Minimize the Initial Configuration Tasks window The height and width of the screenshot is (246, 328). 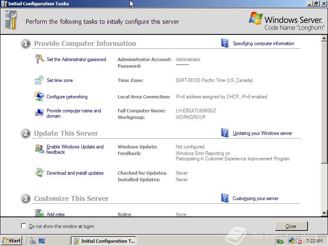pyautogui.click(x=310, y=4)
